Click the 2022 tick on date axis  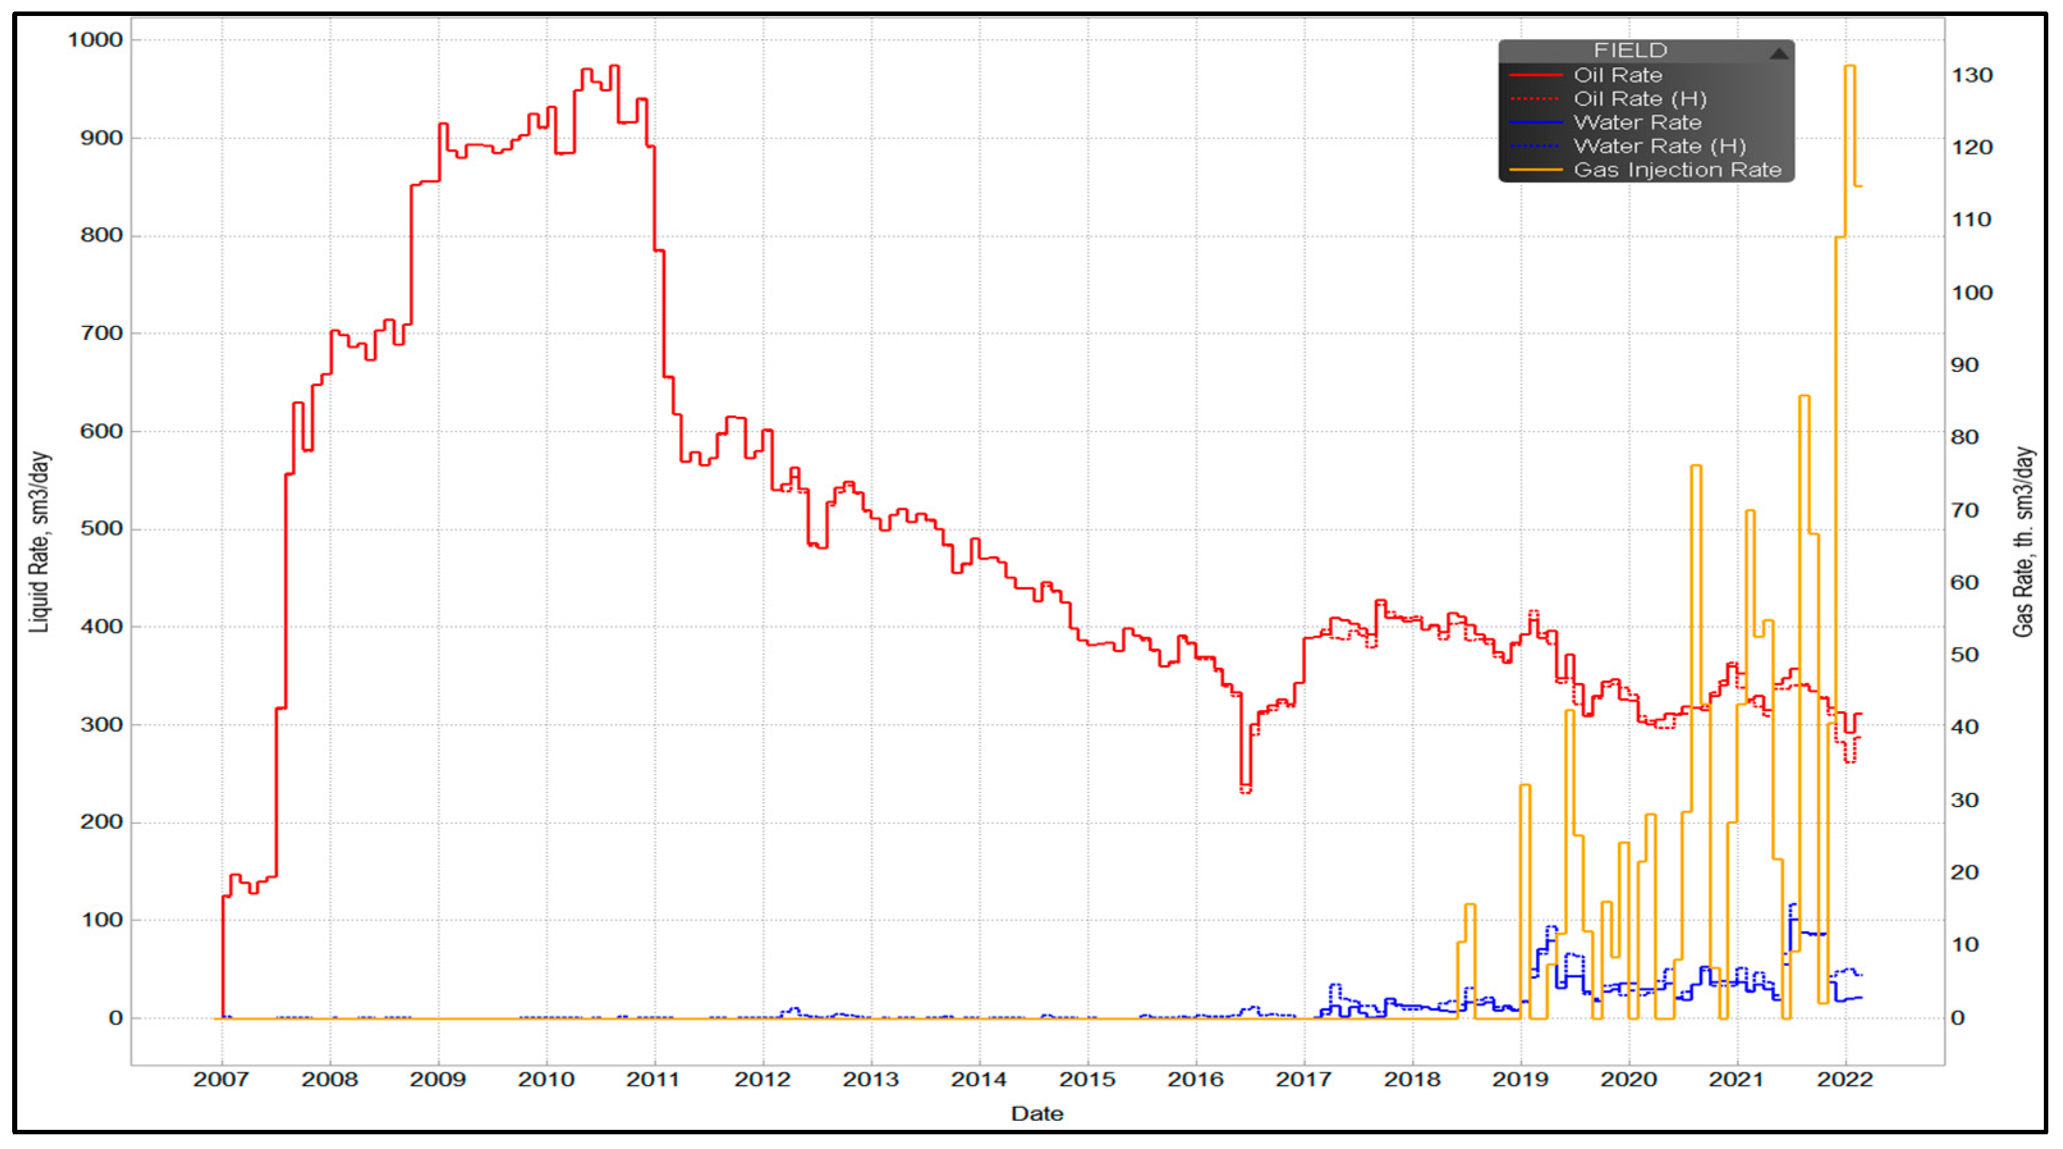click(1844, 1079)
